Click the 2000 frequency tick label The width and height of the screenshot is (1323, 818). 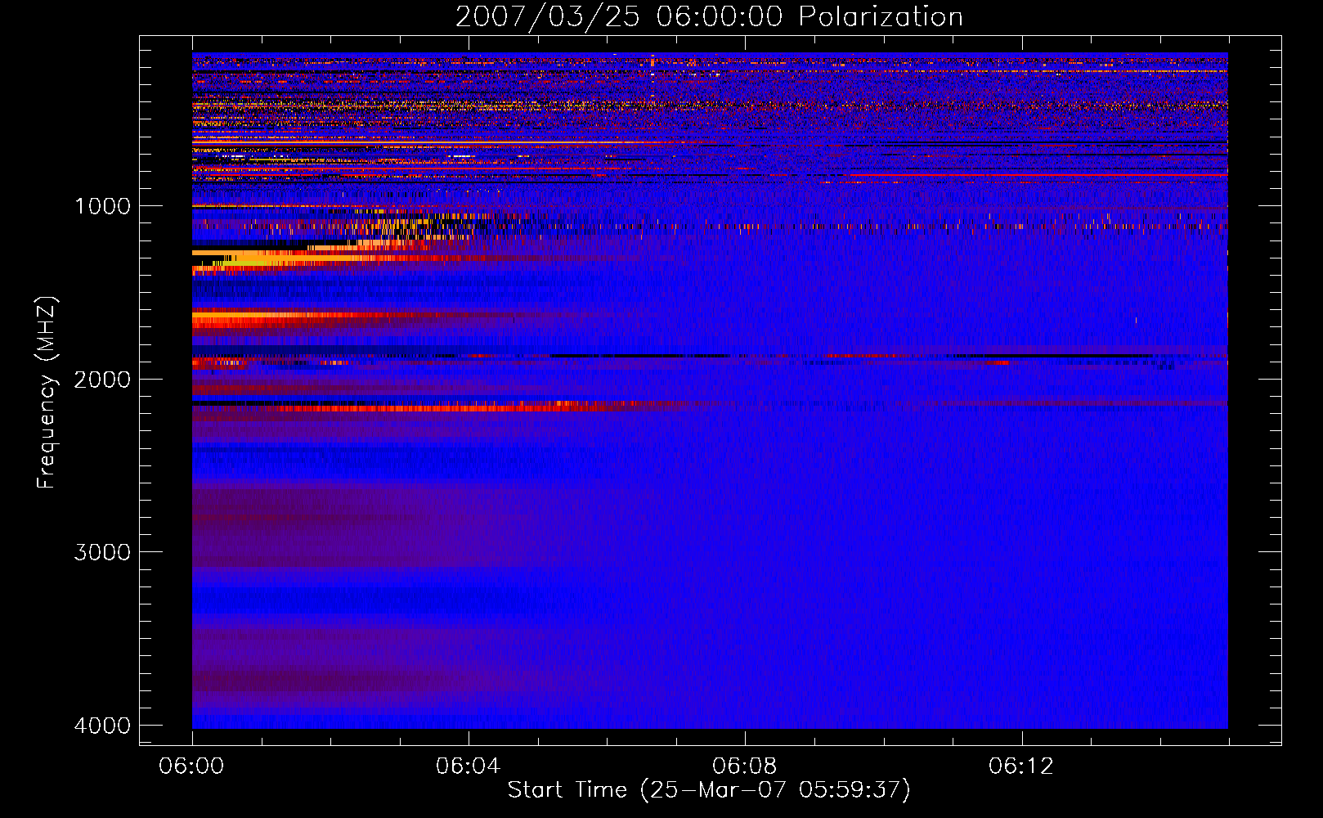[102, 380]
